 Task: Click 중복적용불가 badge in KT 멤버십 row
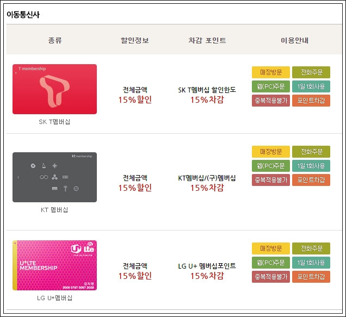271,180
